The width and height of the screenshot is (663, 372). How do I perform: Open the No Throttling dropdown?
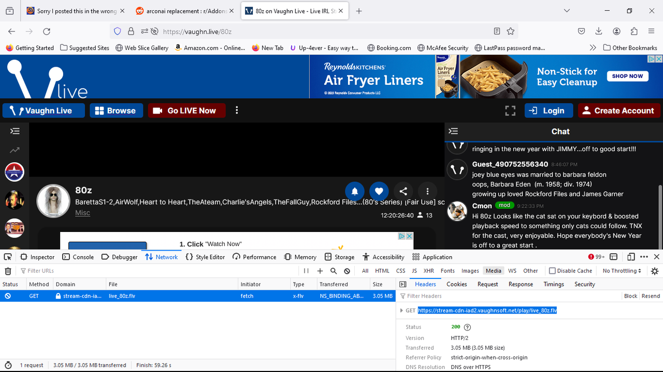(x=622, y=271)
